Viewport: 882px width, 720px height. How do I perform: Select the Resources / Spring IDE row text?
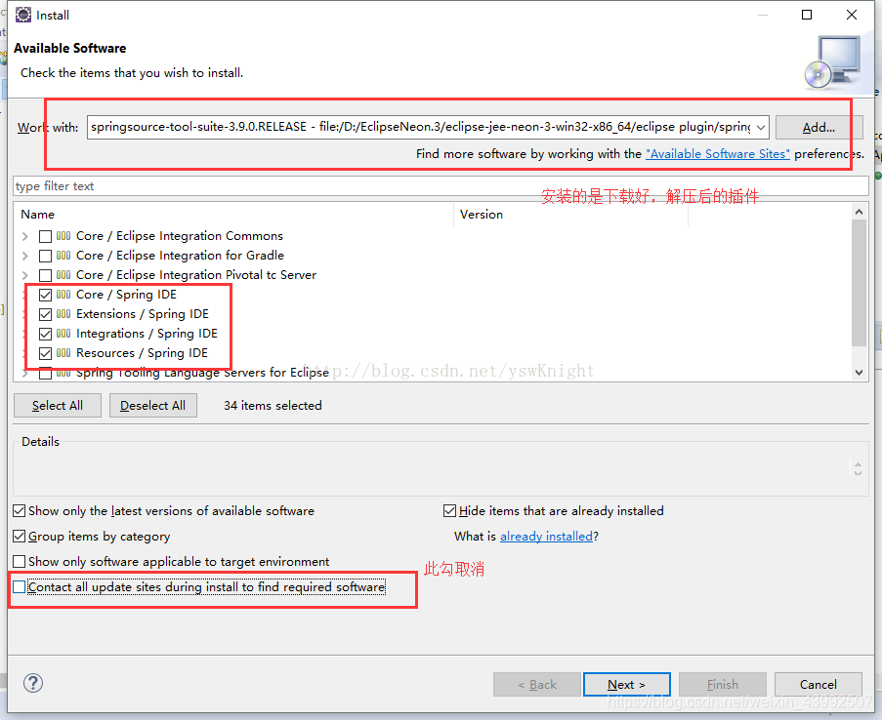tap(142, 353)
